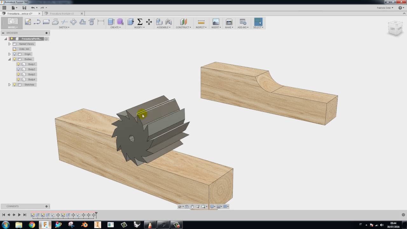Select the Insert image tool
The image size is (407, 229).
pos(216,22)
